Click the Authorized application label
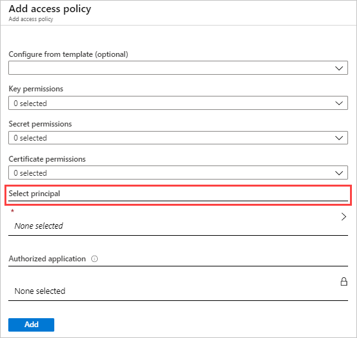This screenshot has height=338, width=357. coord(47,259)
